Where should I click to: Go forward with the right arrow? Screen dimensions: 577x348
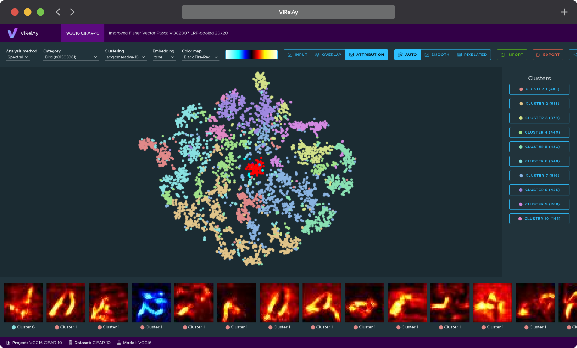click(72, 12)
